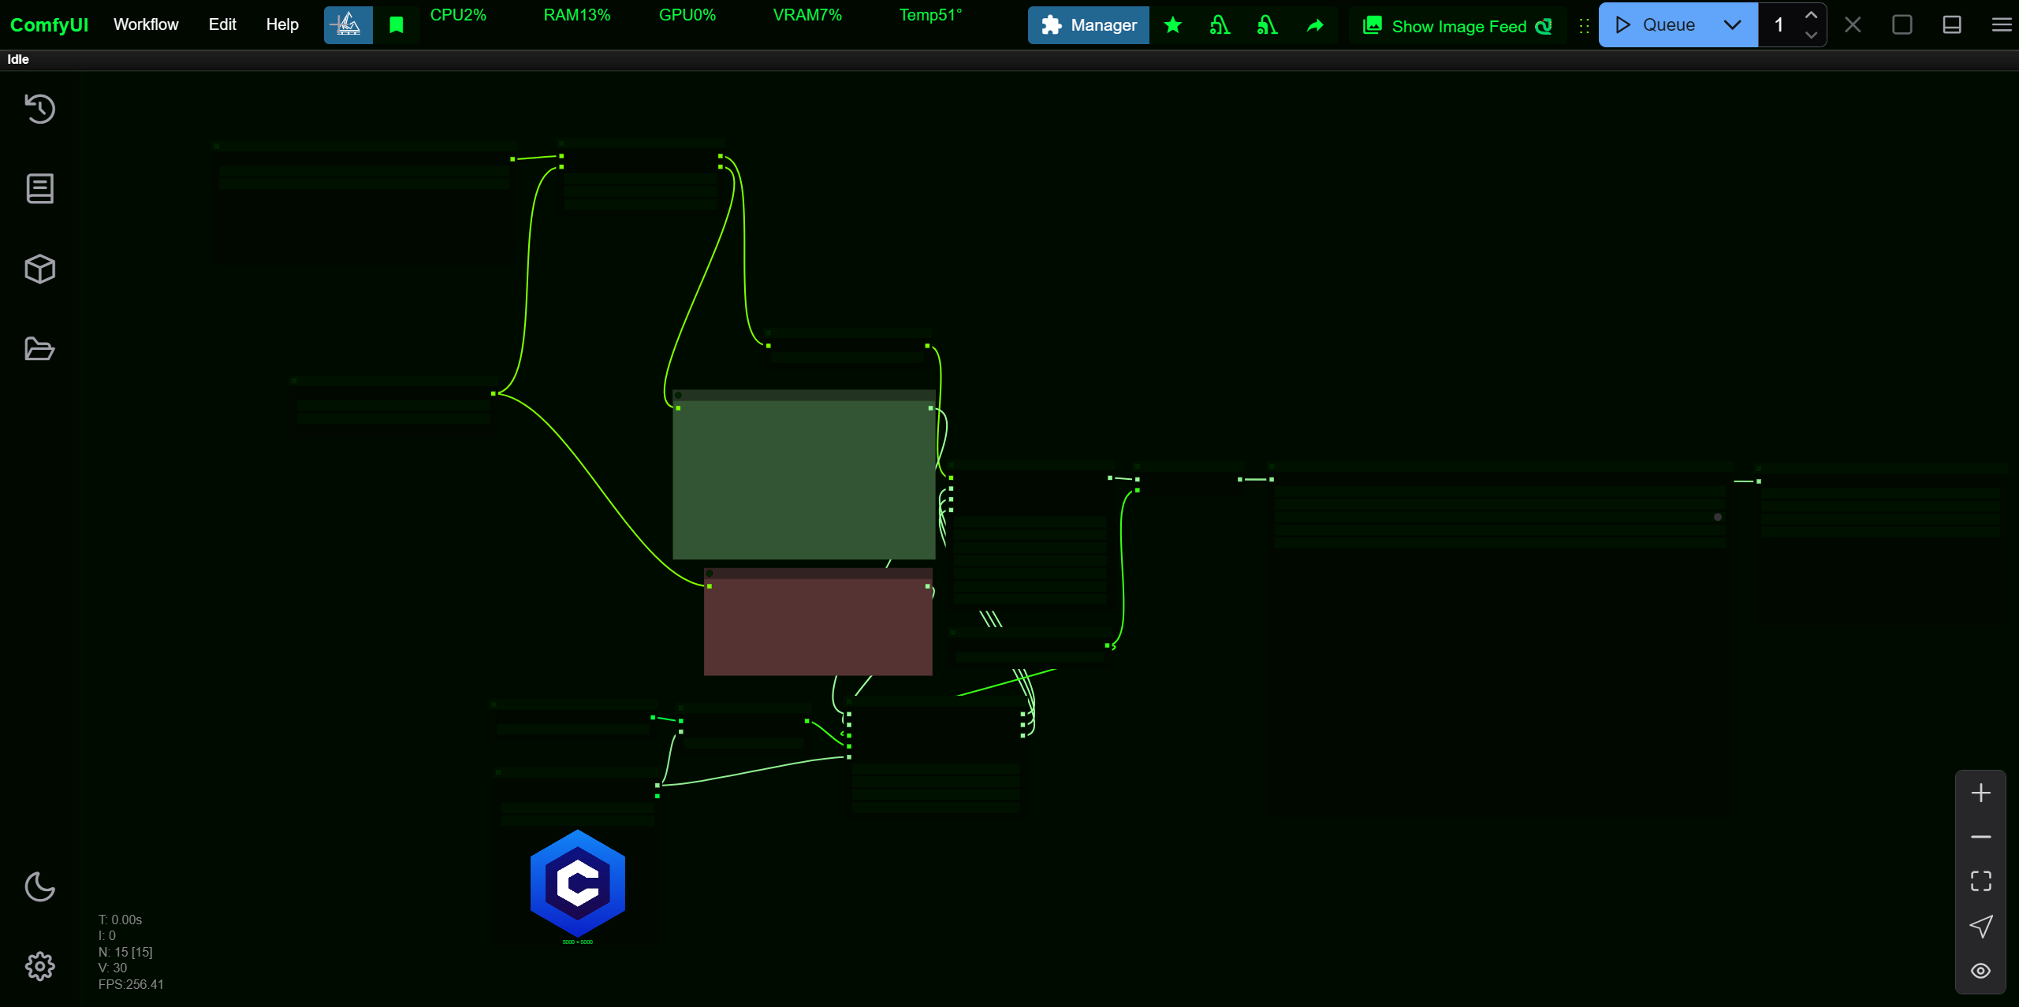Click the share arrow icon
The width and height of the screenshot is (2019, 1007).
click(x=1315, y=25)
